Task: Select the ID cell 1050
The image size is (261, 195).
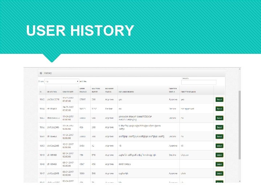Action: [42, 146]
